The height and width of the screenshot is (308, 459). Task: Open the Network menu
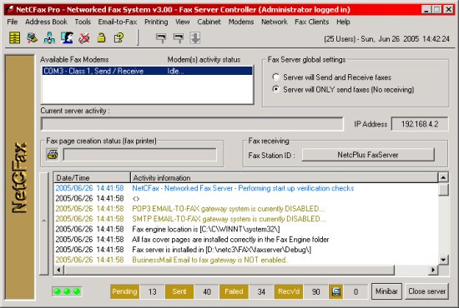275,22
